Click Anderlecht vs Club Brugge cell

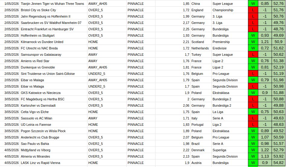[x=54, y=137]
